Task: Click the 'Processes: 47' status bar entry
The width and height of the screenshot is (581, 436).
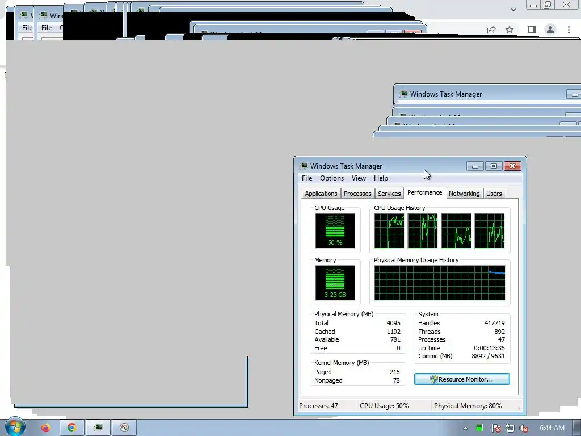Action: click(x=319, y=405)
